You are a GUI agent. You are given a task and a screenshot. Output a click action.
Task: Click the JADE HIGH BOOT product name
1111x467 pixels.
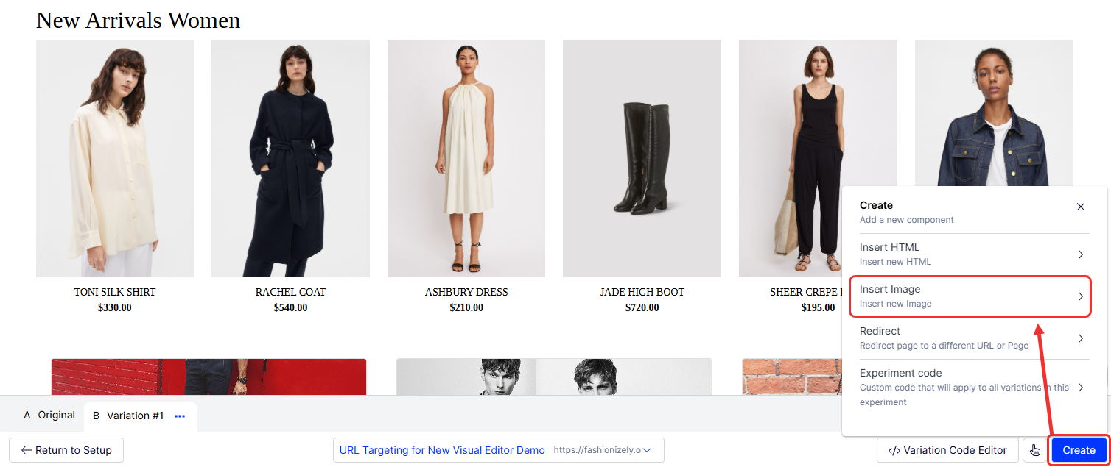pyautogui.click(x=642, y=292)
